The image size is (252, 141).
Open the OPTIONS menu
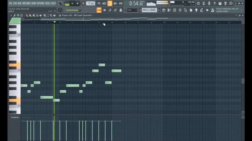pos(41,3)
